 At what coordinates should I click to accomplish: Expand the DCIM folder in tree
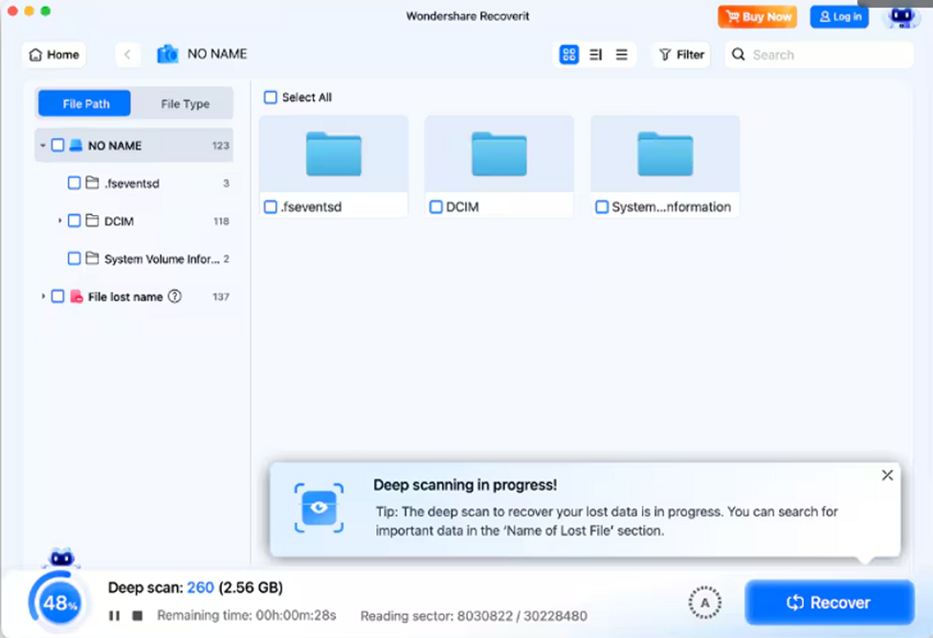[x=59, y=221]
